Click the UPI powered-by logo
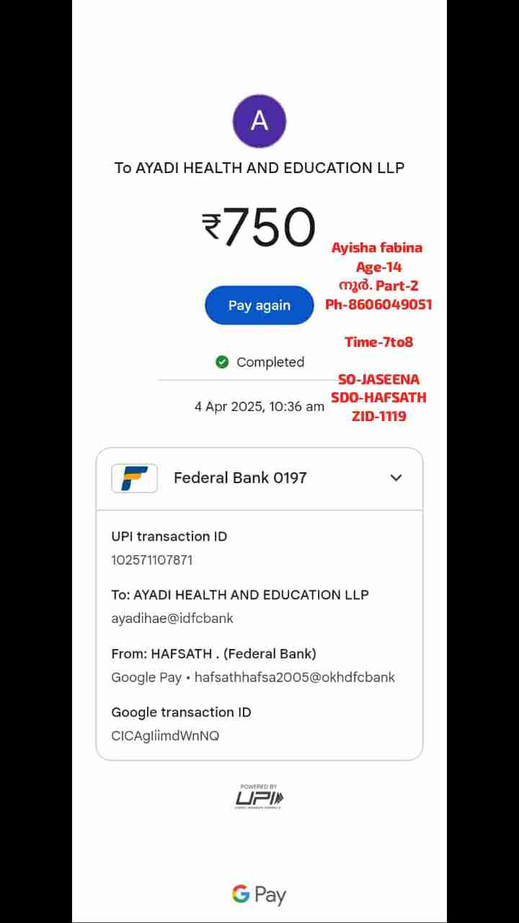The height and width of the screenshot is (923, 519). pyautogui.click(x=259, y=797)
